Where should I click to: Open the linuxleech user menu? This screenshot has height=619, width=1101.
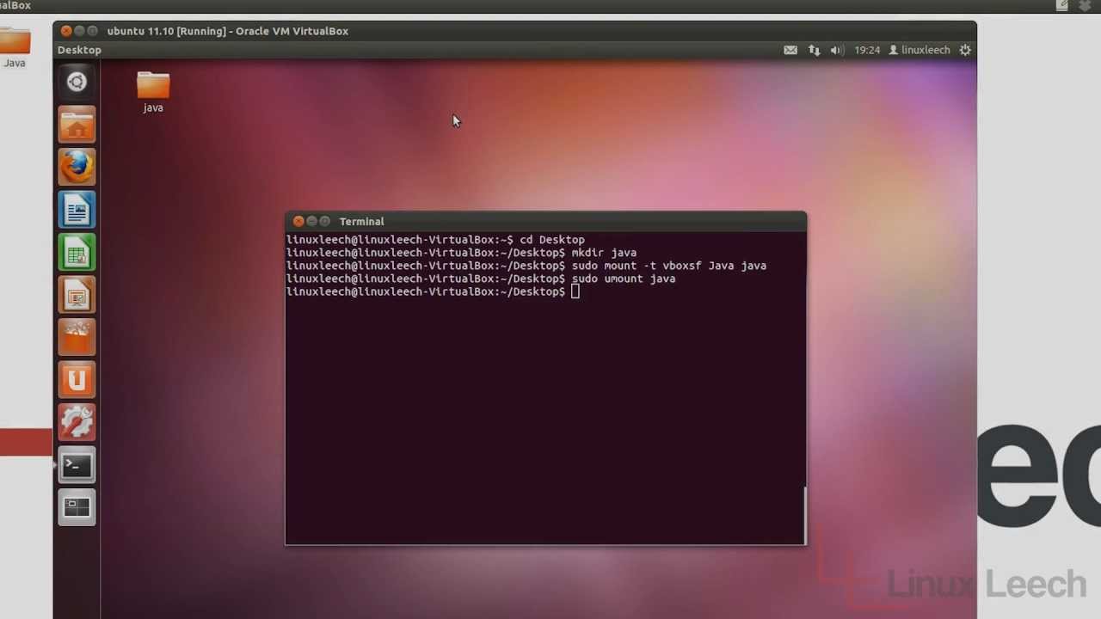tap(920, 50)
